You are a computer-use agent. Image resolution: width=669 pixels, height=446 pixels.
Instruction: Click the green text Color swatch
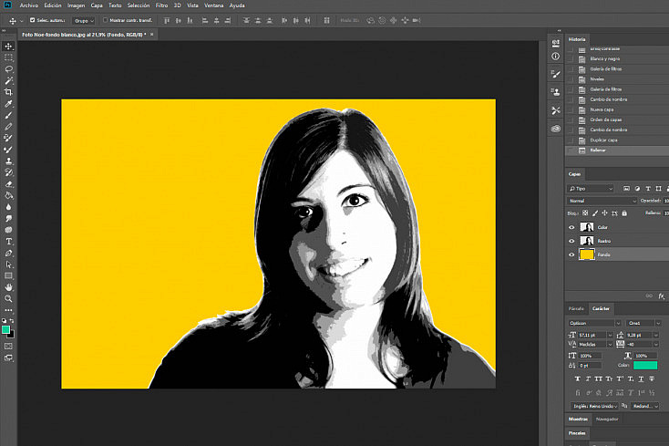tap(645, 366)
